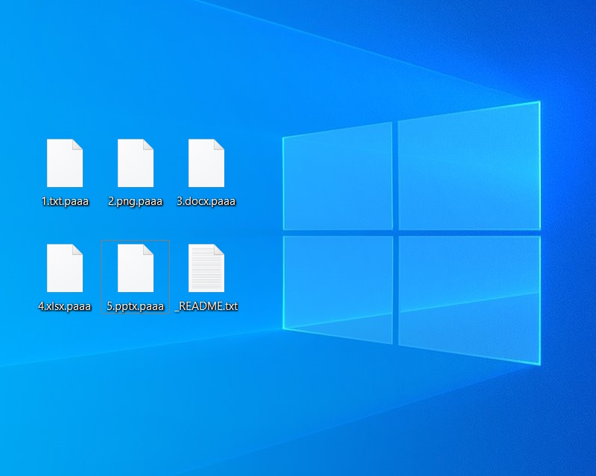Click the "_README.txt" filename label

[206, 306]
